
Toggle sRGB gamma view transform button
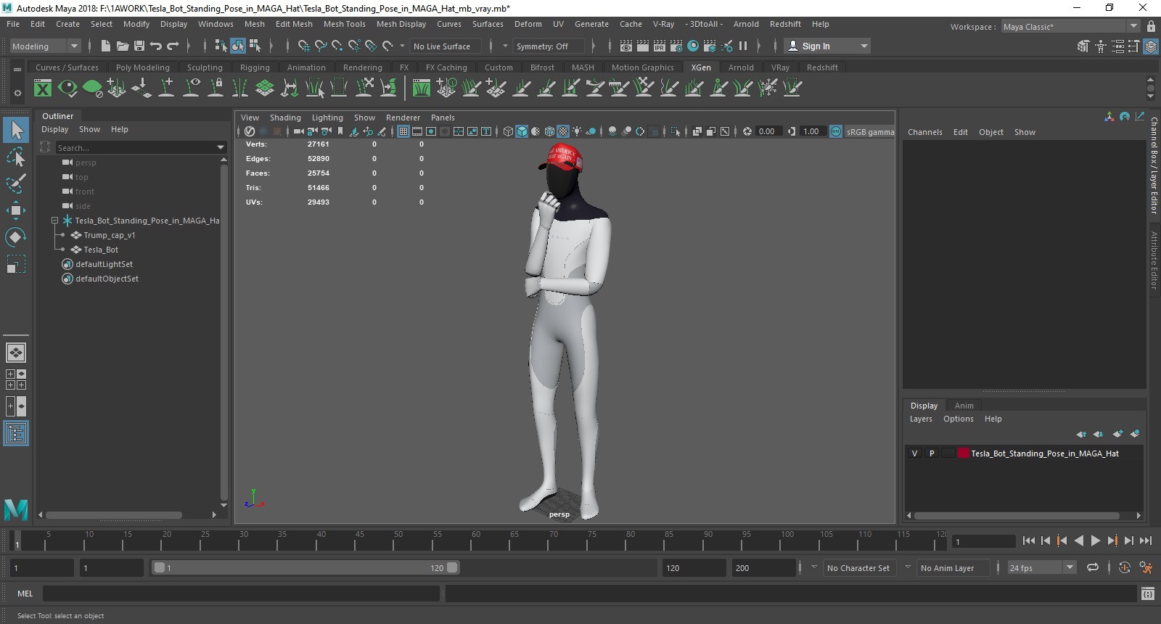tap(836, 131)
